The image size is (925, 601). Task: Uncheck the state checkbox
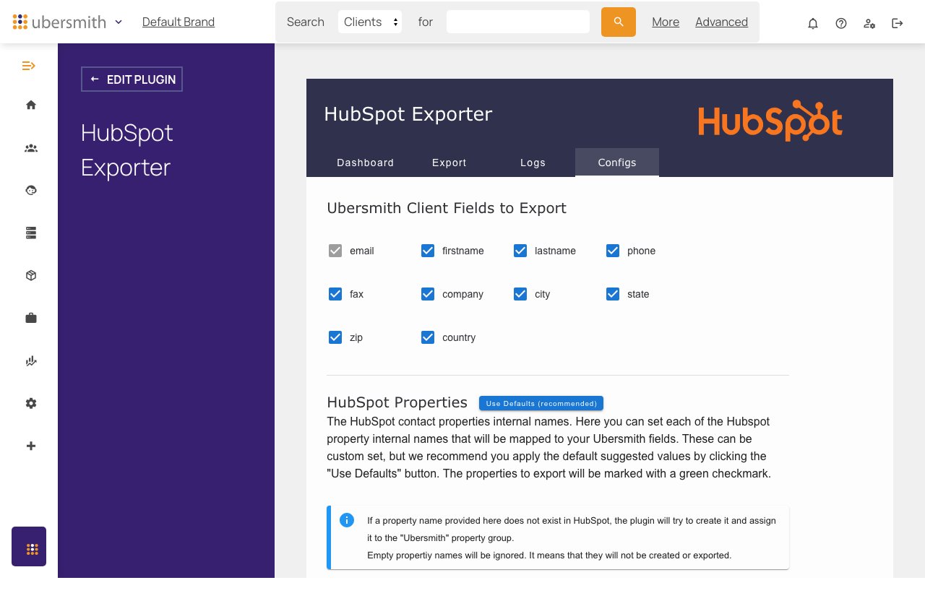613,294
